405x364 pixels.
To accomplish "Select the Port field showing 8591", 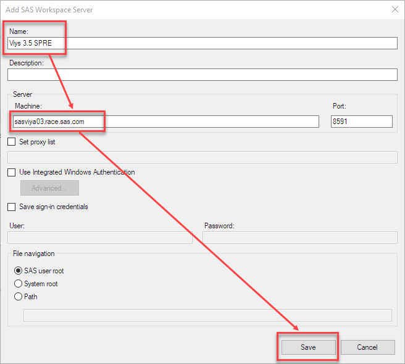I will [362, 122].
